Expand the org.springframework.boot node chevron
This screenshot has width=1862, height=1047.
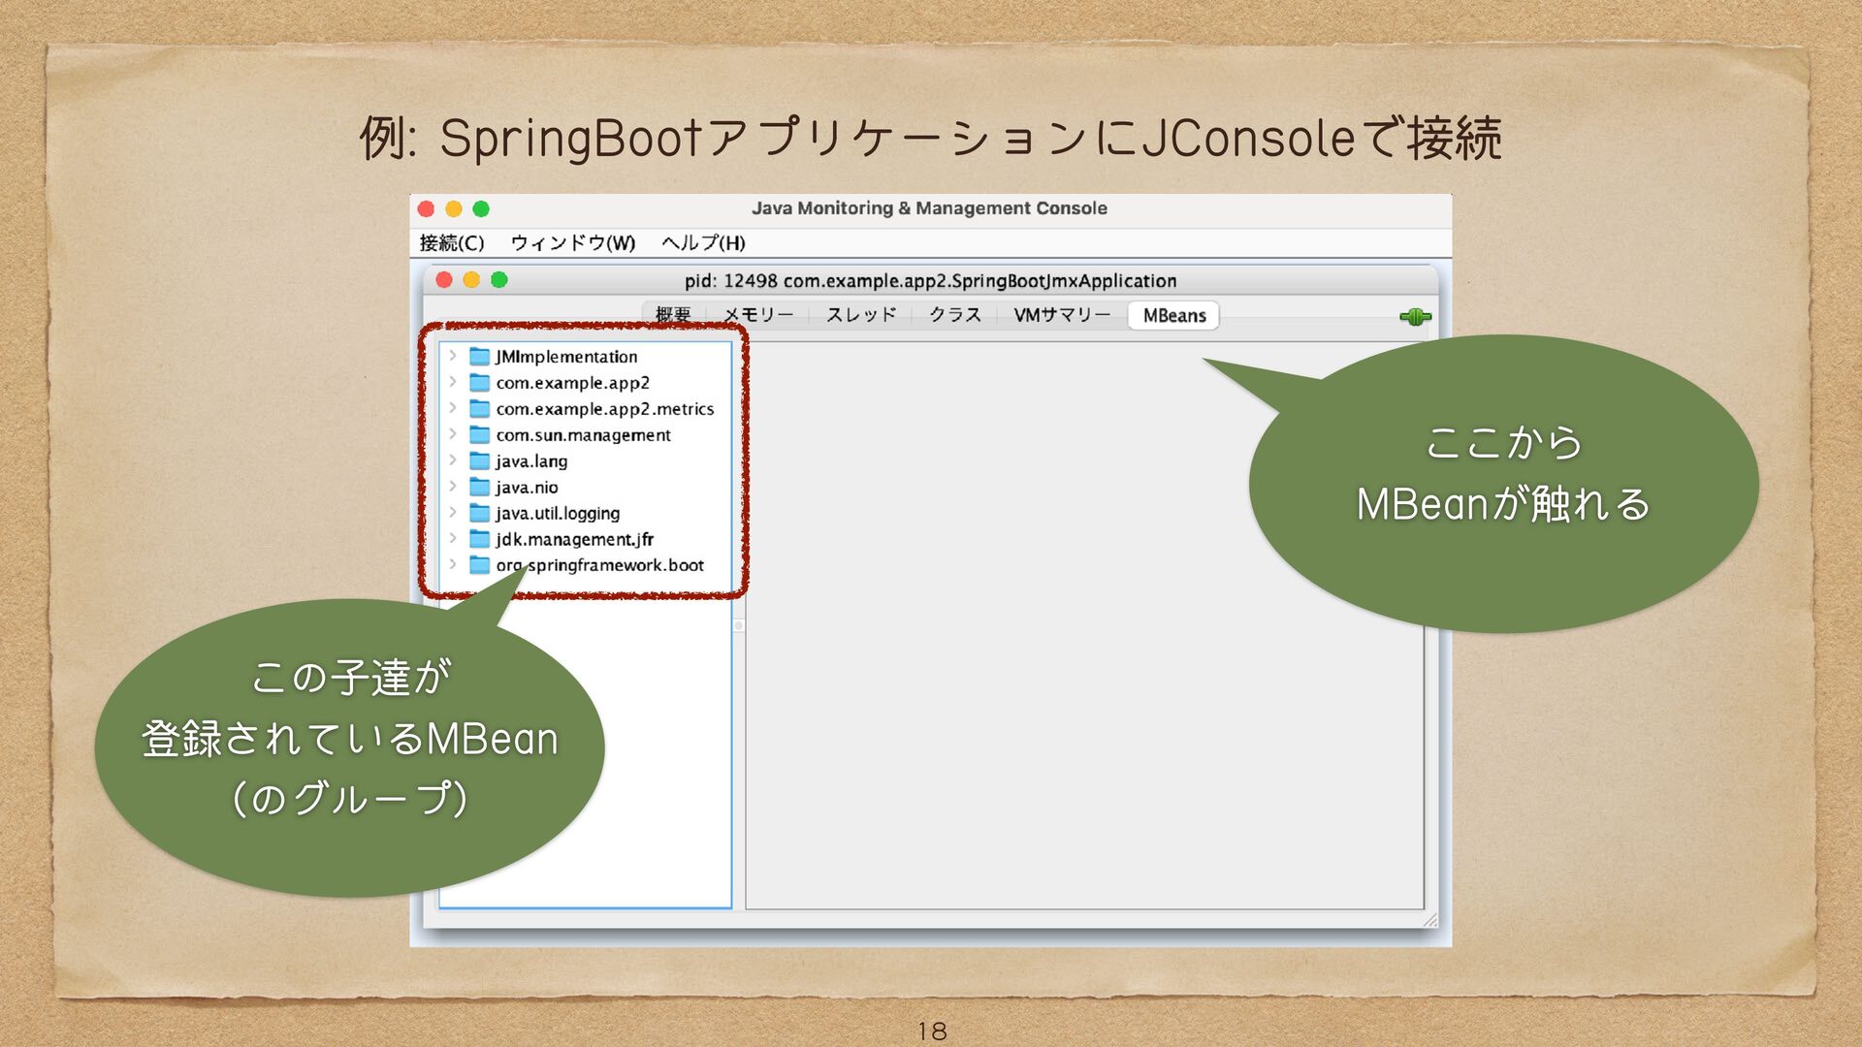pyautogui.click(x=452, y=565)
